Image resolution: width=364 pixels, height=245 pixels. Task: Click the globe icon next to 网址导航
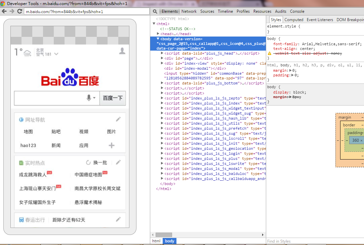pos(21,120)
